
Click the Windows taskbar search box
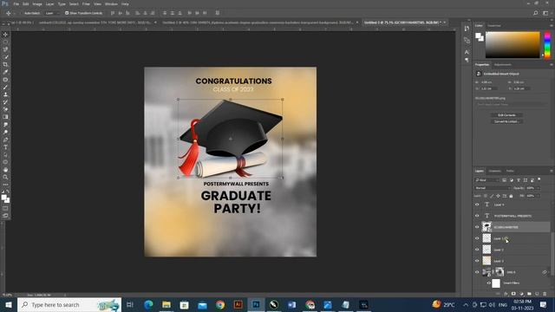coord(69,304)
